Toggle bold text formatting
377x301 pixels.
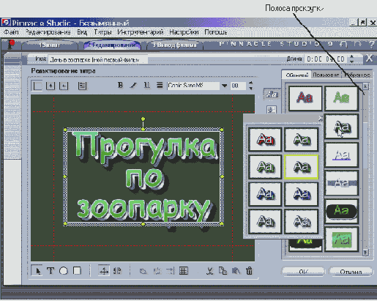pyautogui.click(x=120, y=85)
